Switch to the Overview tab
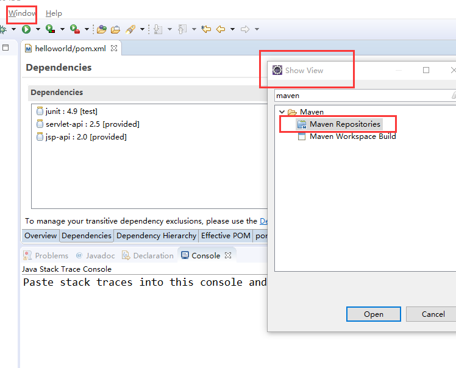456x368 pixels. [40, 236]
